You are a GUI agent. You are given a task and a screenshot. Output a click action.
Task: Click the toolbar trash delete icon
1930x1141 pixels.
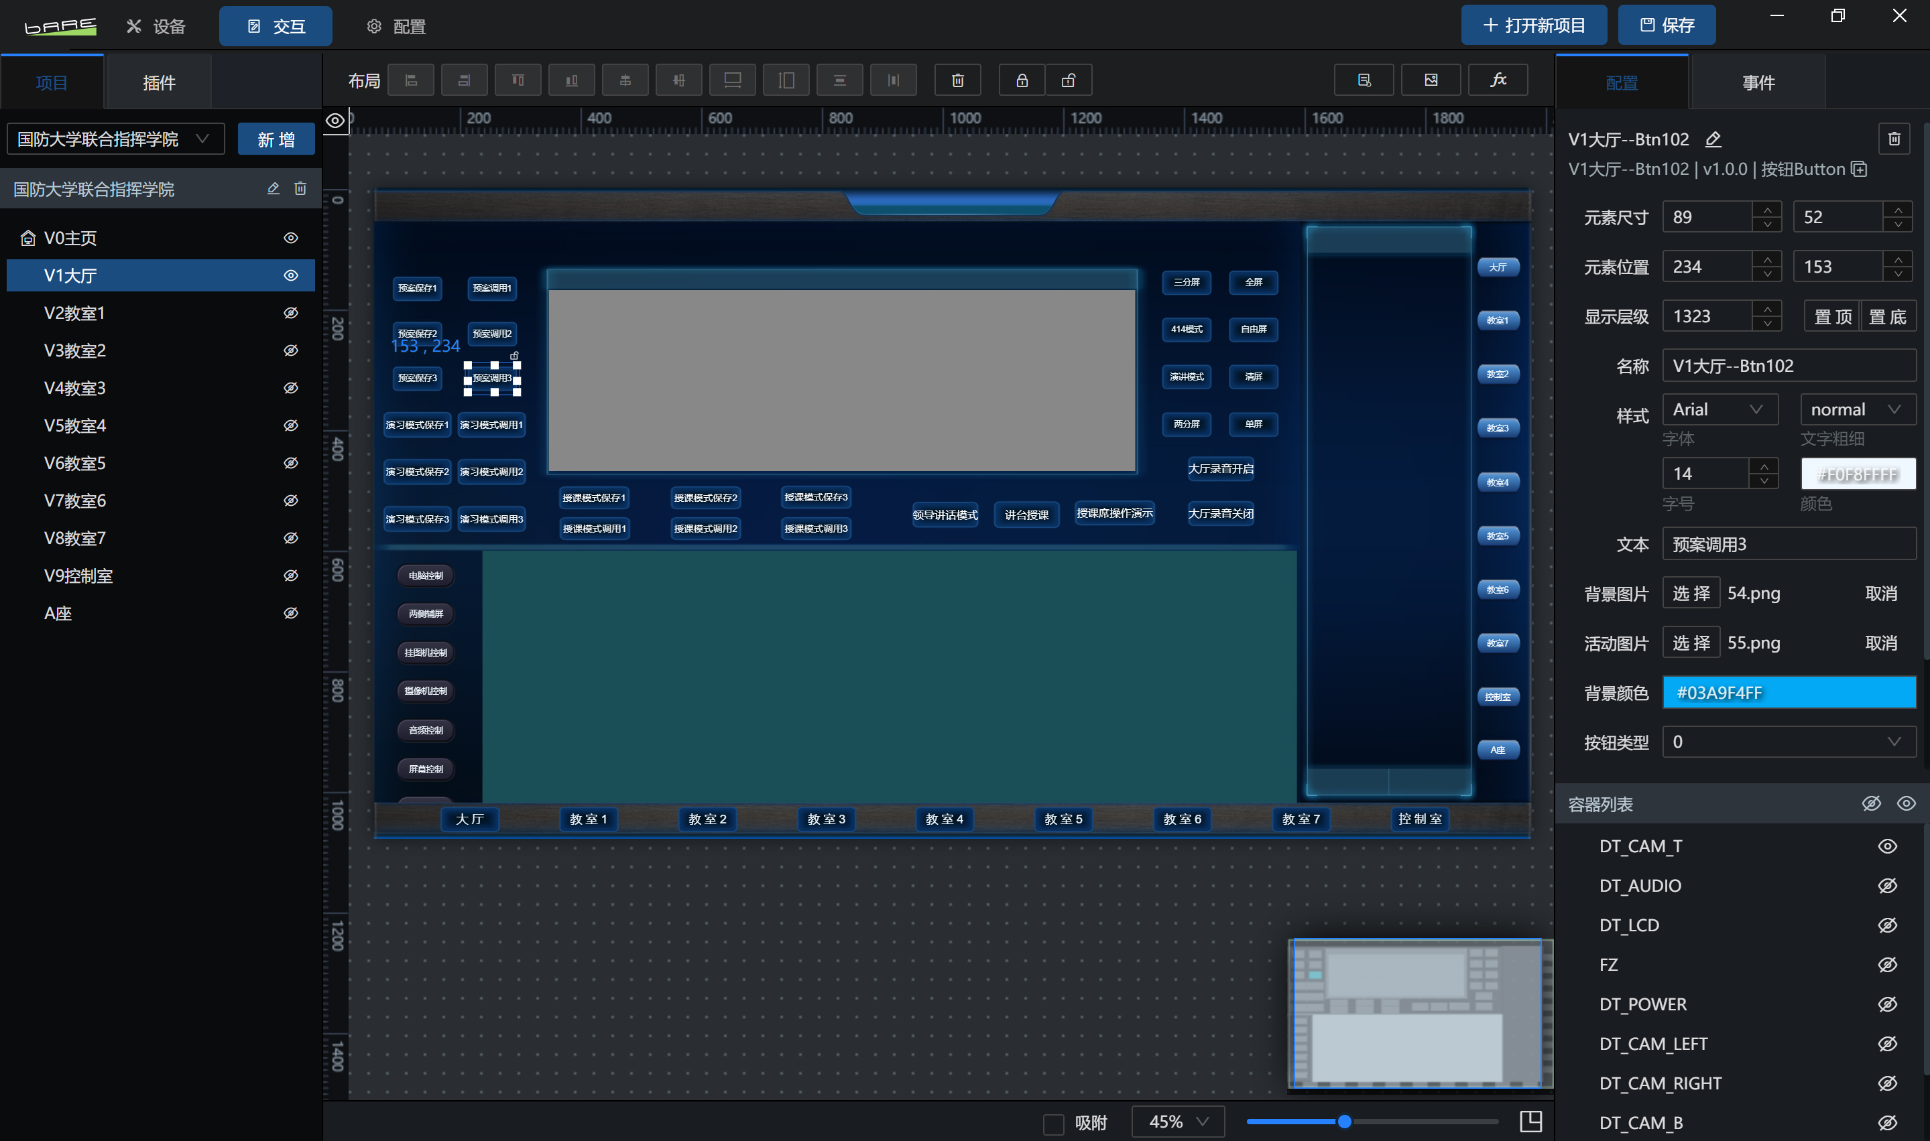(x=958, y=80)
